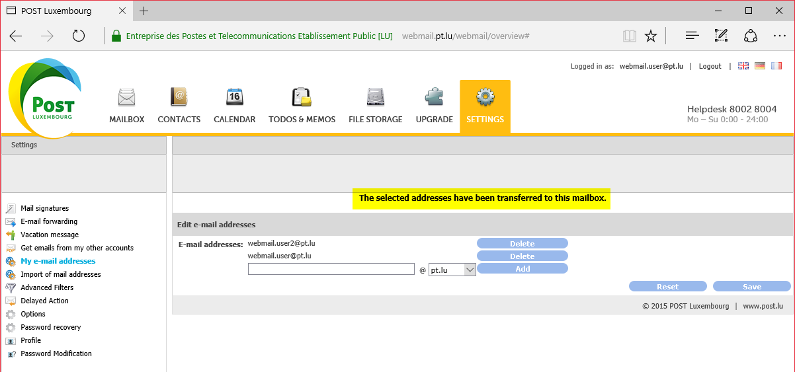Open the Mailbox envelope icon
This screenshot has width=795, height=372.
[x=126, y=97]
